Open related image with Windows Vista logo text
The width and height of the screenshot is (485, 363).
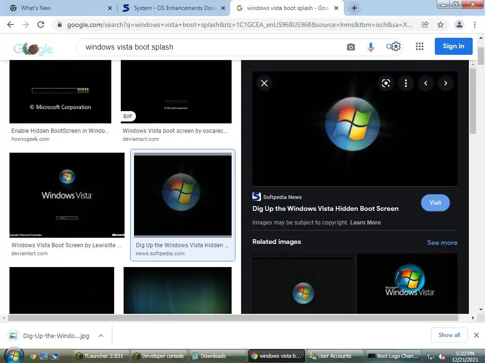pos(407,284)
